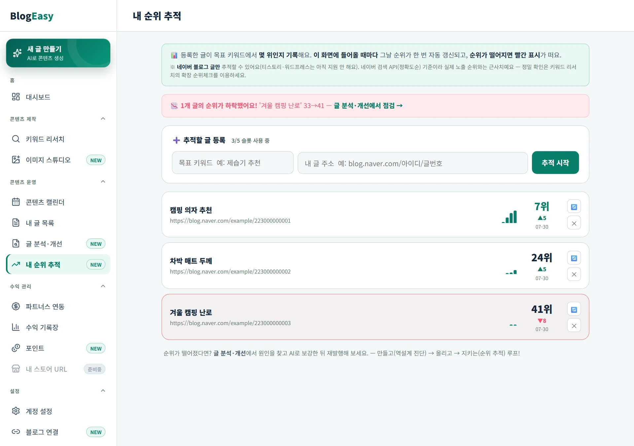Click the bar chart sparkline for 캠핑 의자 추천
This screenshot has width=634, height=446.
point(509,217)
